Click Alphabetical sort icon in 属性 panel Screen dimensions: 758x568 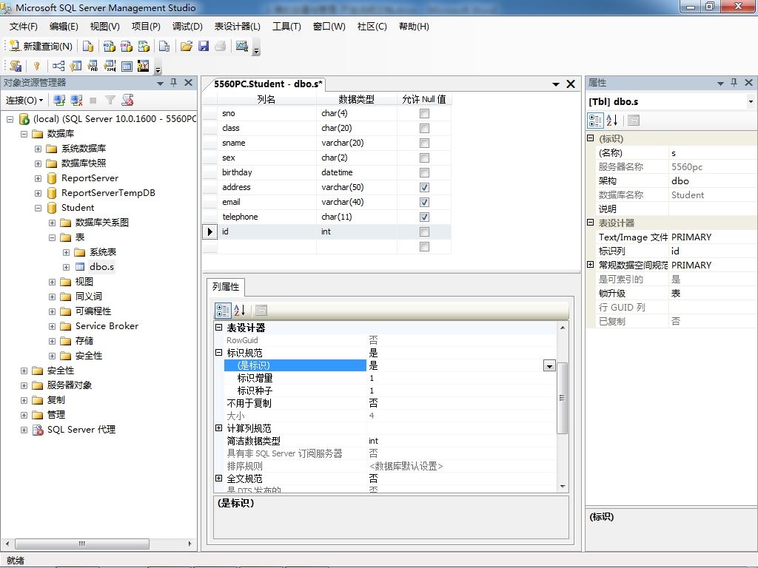(611, 121)
